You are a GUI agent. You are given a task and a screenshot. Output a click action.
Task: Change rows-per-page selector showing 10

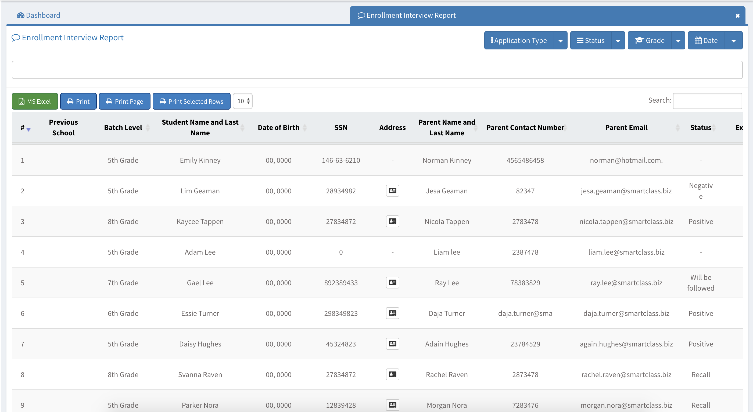[243, 101]
